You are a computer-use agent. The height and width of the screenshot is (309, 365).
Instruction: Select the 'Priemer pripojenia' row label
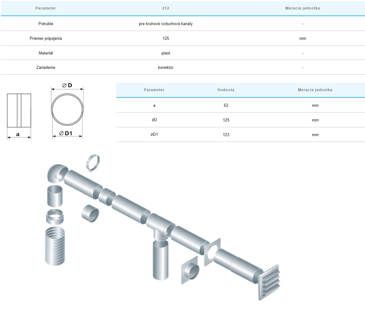coord(46,38)
